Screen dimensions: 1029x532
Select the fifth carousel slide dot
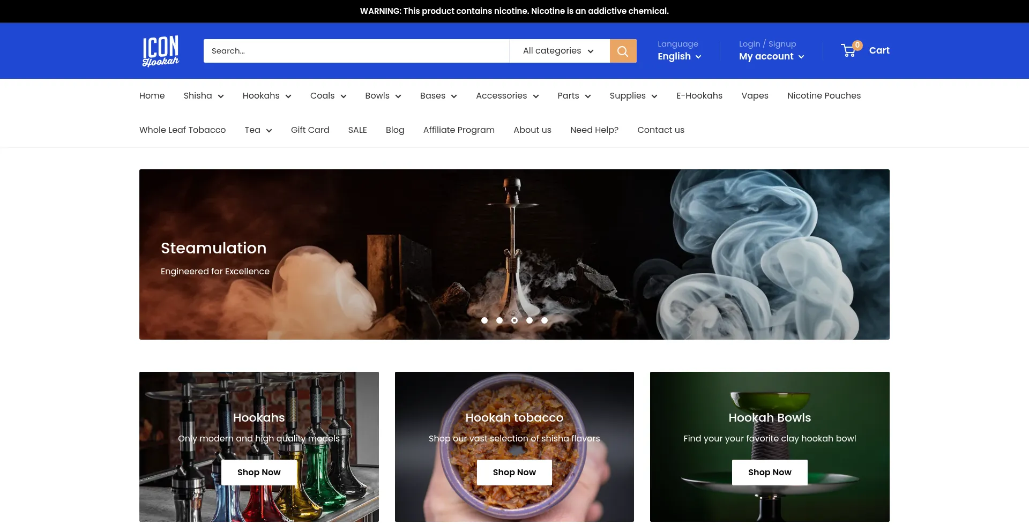point(545,320)
